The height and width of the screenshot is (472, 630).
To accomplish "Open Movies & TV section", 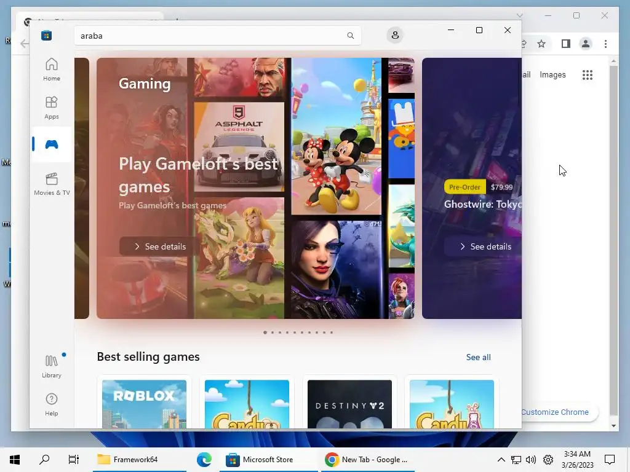I will (x=52, y=184).
